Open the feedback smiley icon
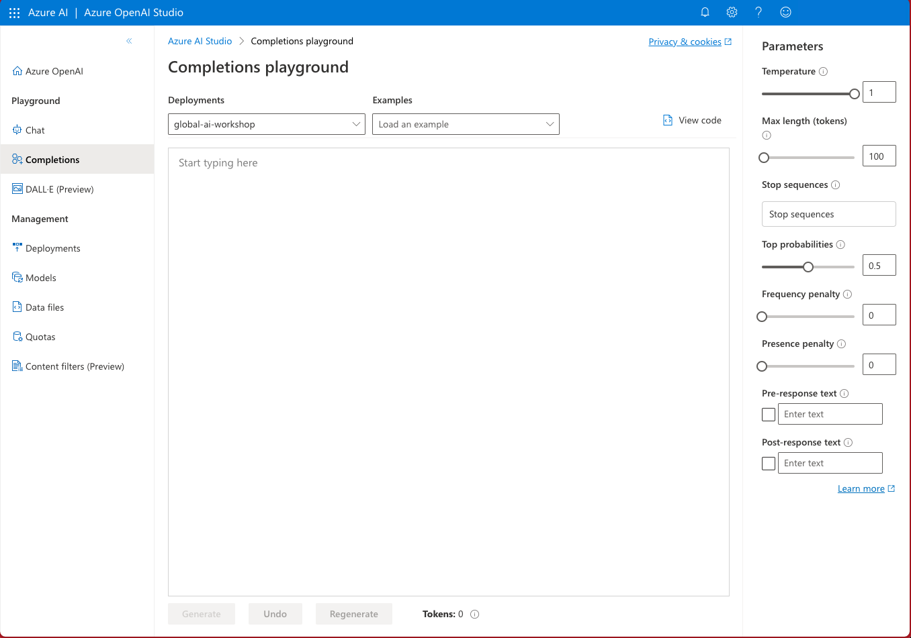 [x=785, y=12]
